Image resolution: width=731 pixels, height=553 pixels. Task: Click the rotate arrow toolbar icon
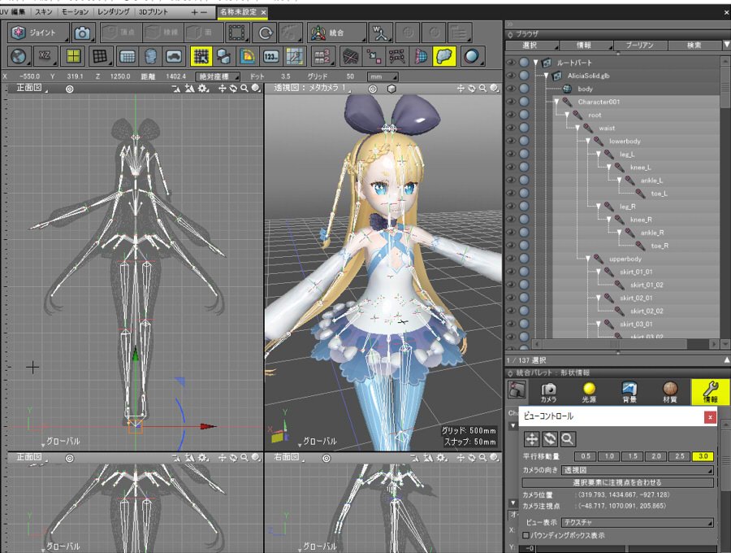point(265,33)
